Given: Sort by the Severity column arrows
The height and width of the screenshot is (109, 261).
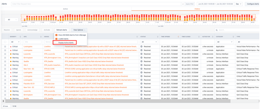Looking at the screenshot, I should coord(20,37).
